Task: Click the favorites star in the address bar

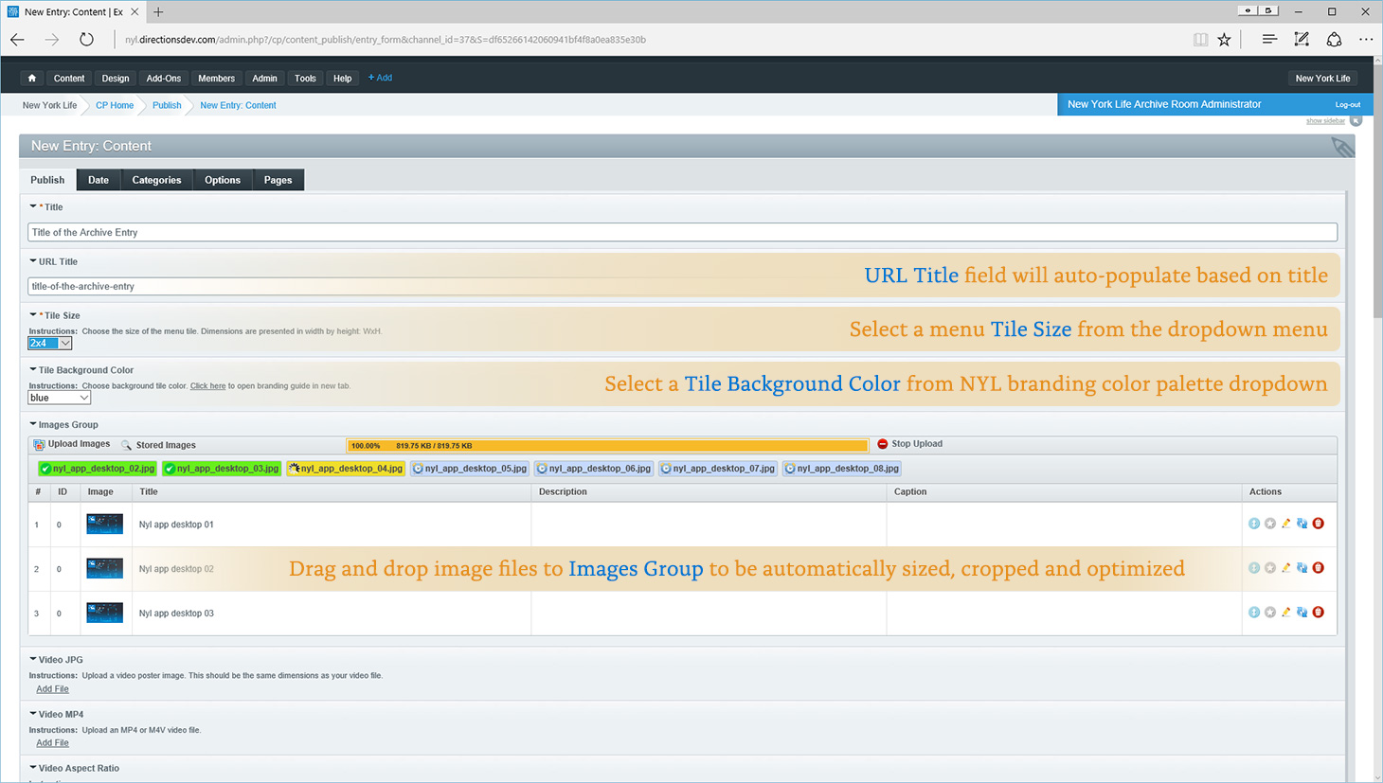Action: pos(1225,40)
